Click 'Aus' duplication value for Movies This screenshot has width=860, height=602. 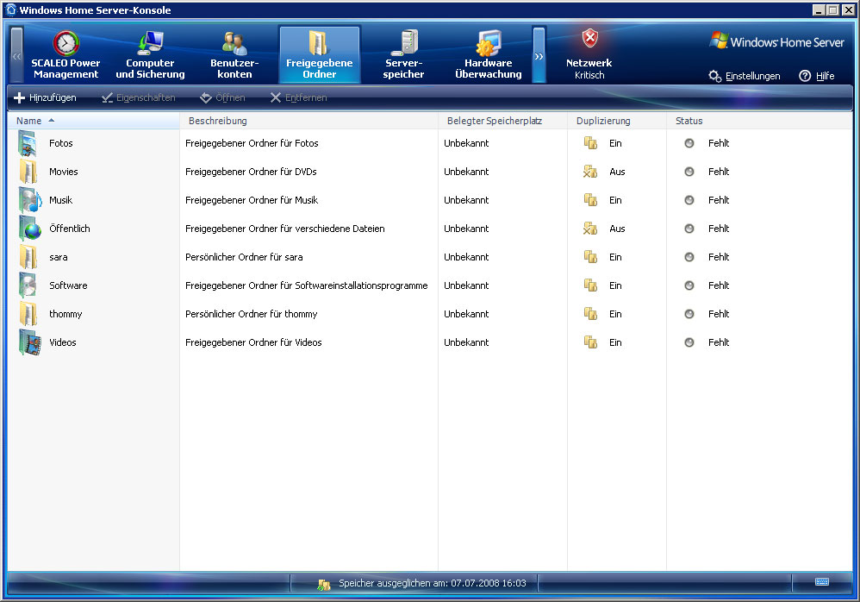point(617,172)
